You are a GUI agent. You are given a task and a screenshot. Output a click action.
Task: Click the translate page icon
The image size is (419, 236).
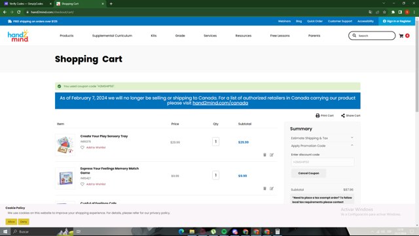click(370, 12)
